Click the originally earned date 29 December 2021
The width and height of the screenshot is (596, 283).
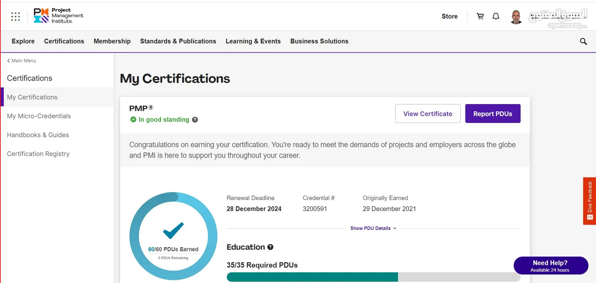tap(389, 209)
